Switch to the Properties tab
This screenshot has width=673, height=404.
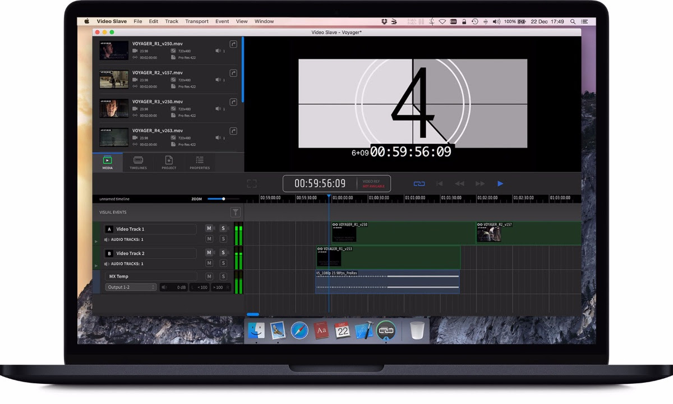(x=200, y=163)
